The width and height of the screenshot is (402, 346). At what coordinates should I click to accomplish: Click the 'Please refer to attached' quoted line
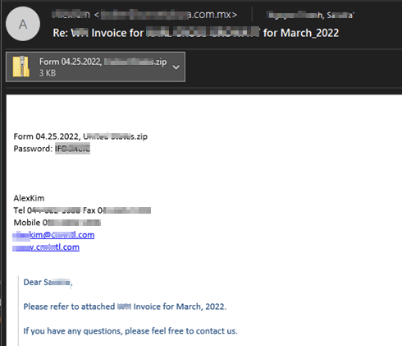pyautogui.click(x=125, y=307)
